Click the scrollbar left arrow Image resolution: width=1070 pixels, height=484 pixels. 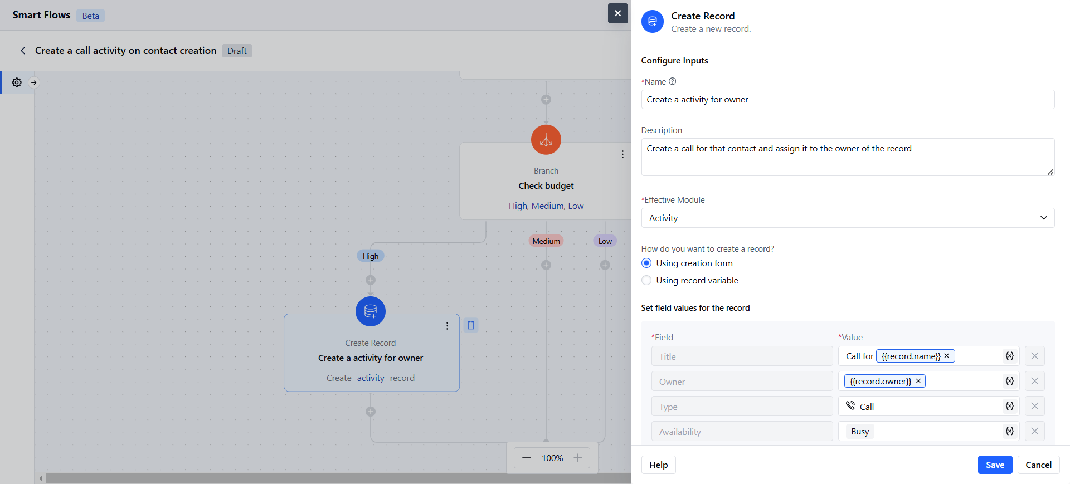[x=40, y=478]
